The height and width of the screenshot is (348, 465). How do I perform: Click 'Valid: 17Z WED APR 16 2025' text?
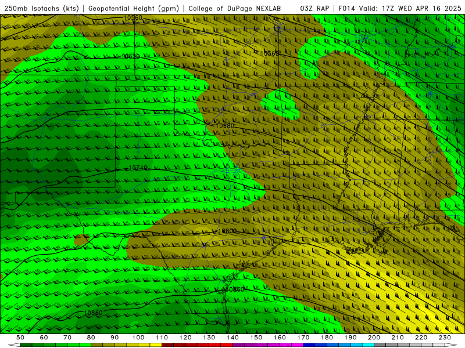click(x=410, y=8)
